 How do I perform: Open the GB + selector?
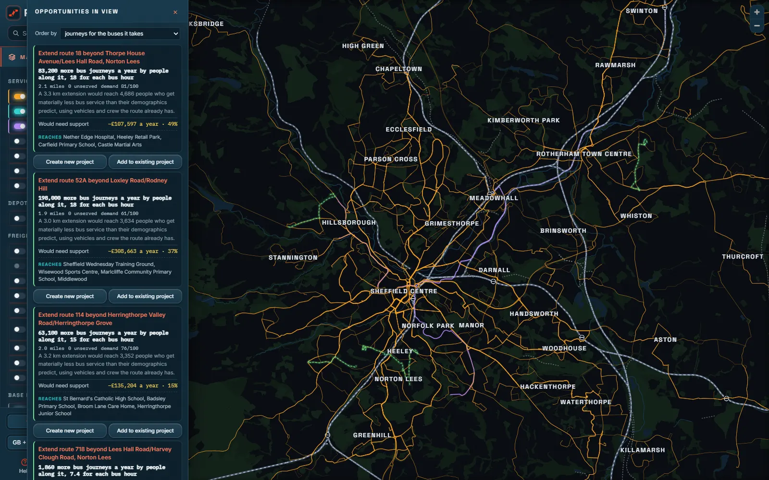[x=17, y=443]
